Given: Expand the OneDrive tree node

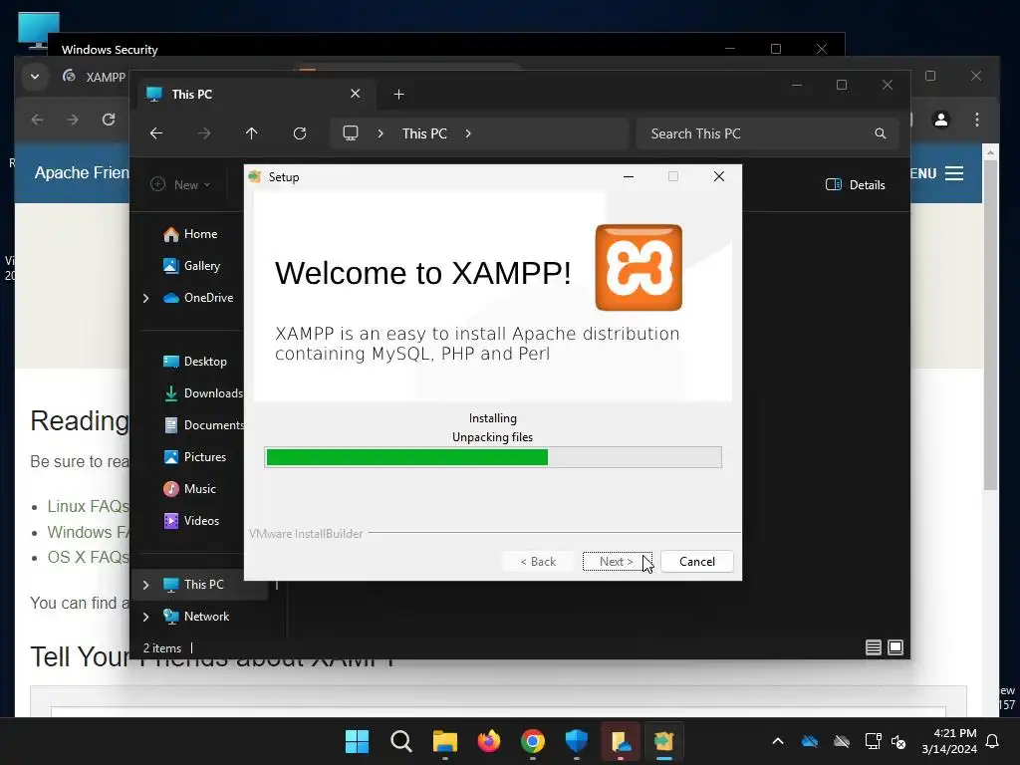Looking at the screenshot, I should pos(145,298).
